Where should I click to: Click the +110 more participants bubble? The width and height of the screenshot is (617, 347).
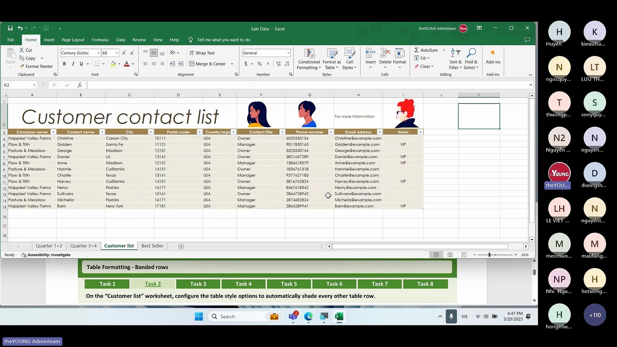coord(594,315)
